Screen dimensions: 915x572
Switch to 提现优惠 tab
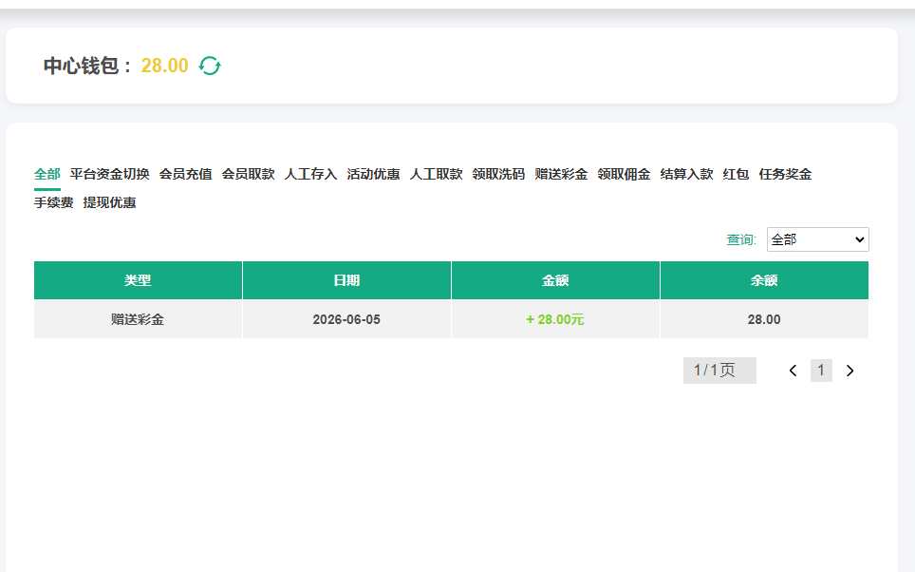(110, 202)
